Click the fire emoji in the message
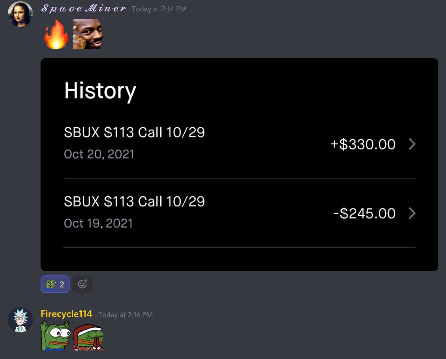The image size is (446, 359). (x=56, y=34)
